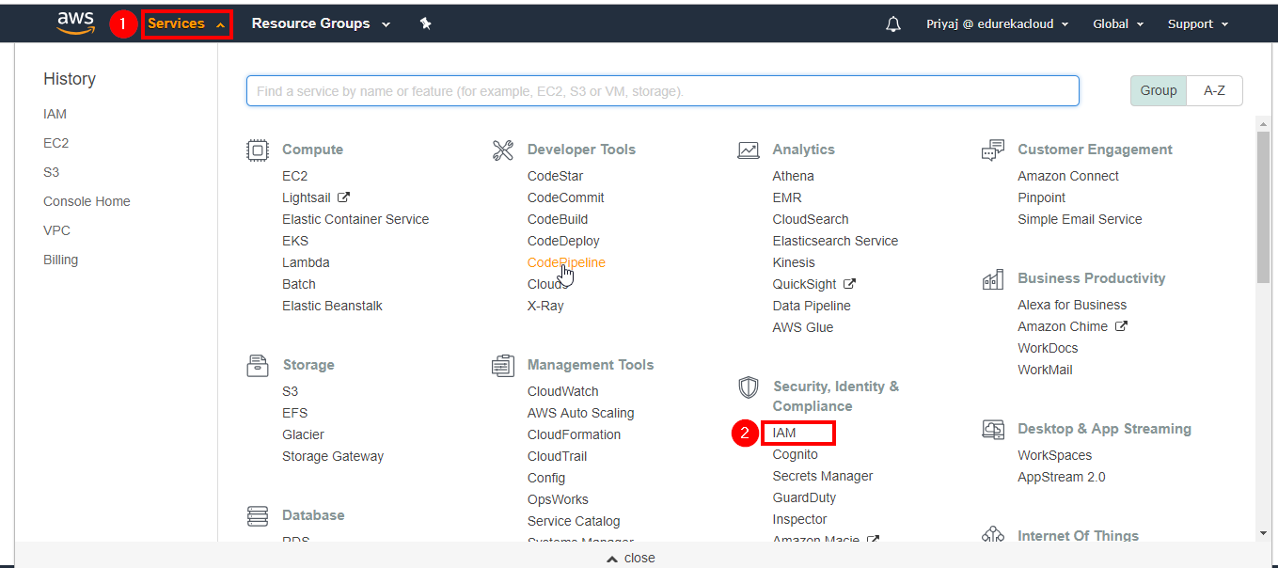
Task: Open the CloudWatch service
Action: point(562,391)
